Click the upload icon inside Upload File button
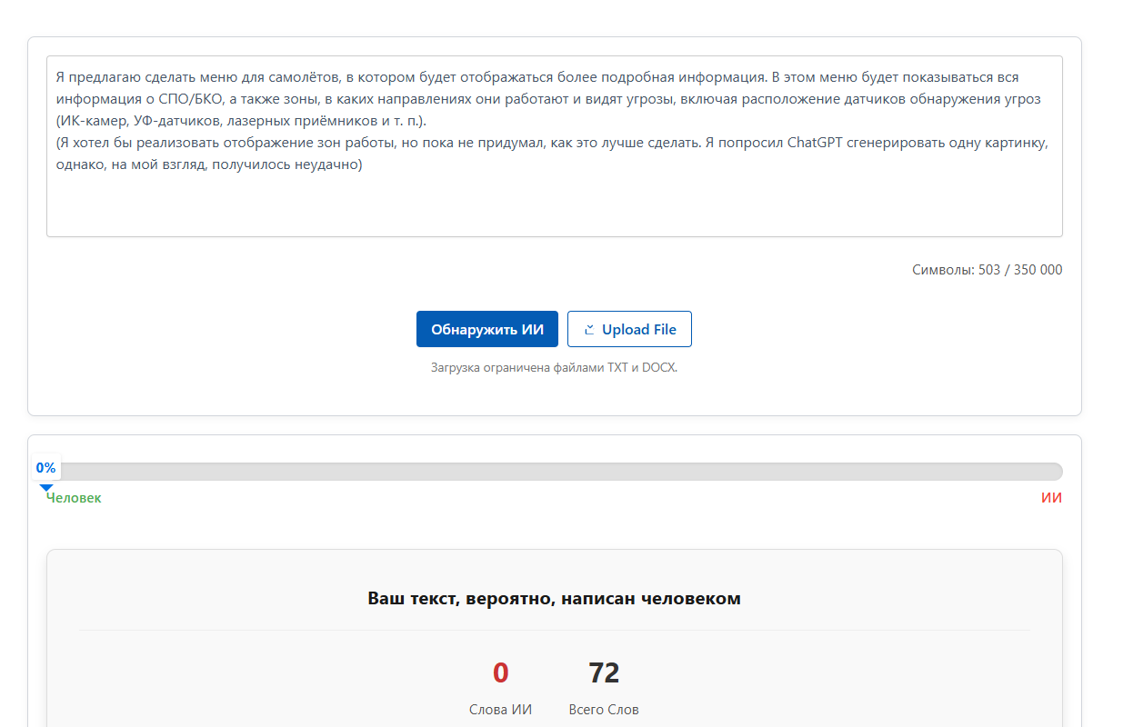Viewport: 1123px width, 727px height. tap(588, 330)
